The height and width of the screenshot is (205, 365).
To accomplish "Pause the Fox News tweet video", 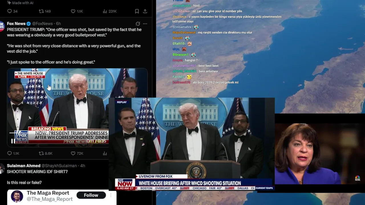I will point(13,141).
